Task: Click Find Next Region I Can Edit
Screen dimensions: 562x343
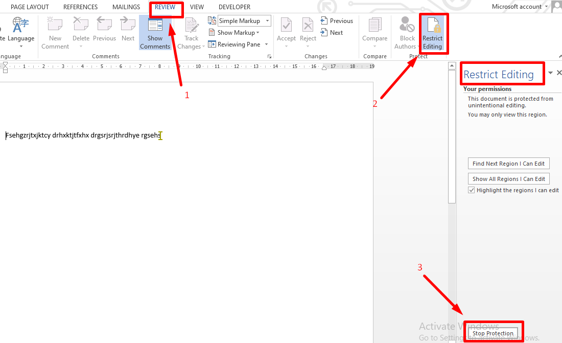Action: [x=508, y=163]
